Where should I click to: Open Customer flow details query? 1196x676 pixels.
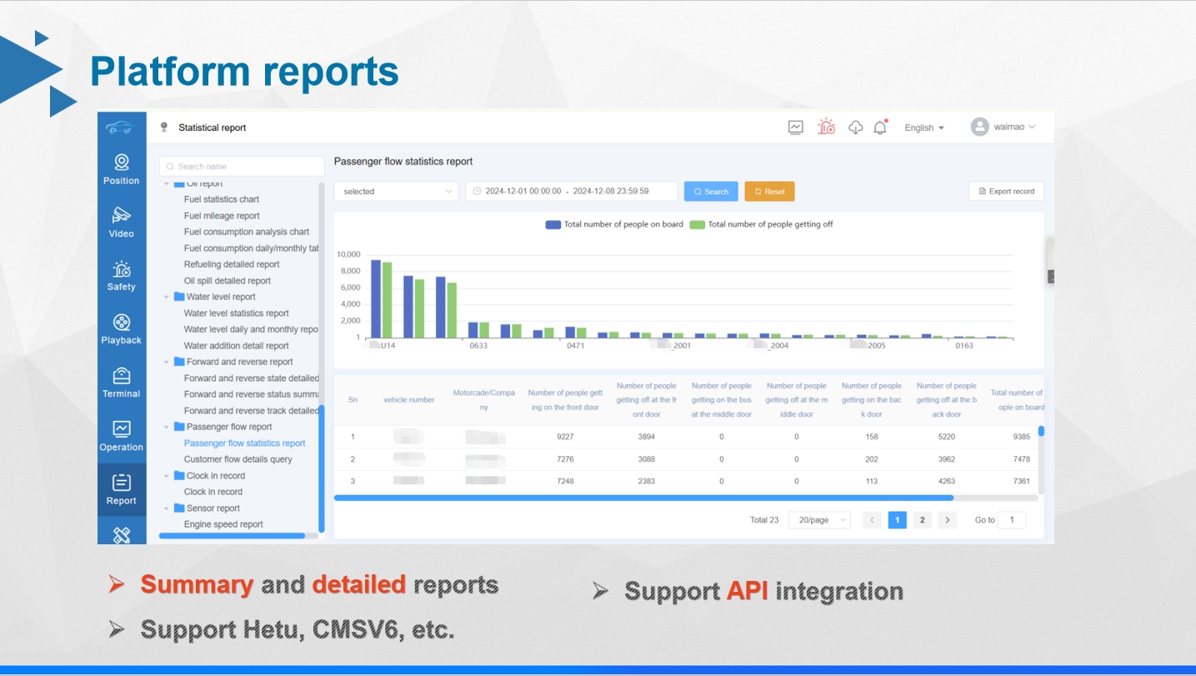pyautogui.click(x=238, y=459)
